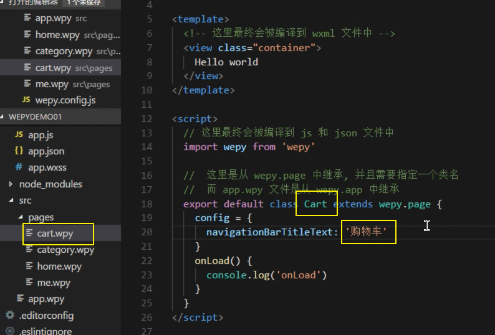
Task: Select category.wpy in open editors list
Action: click(64, 51)
